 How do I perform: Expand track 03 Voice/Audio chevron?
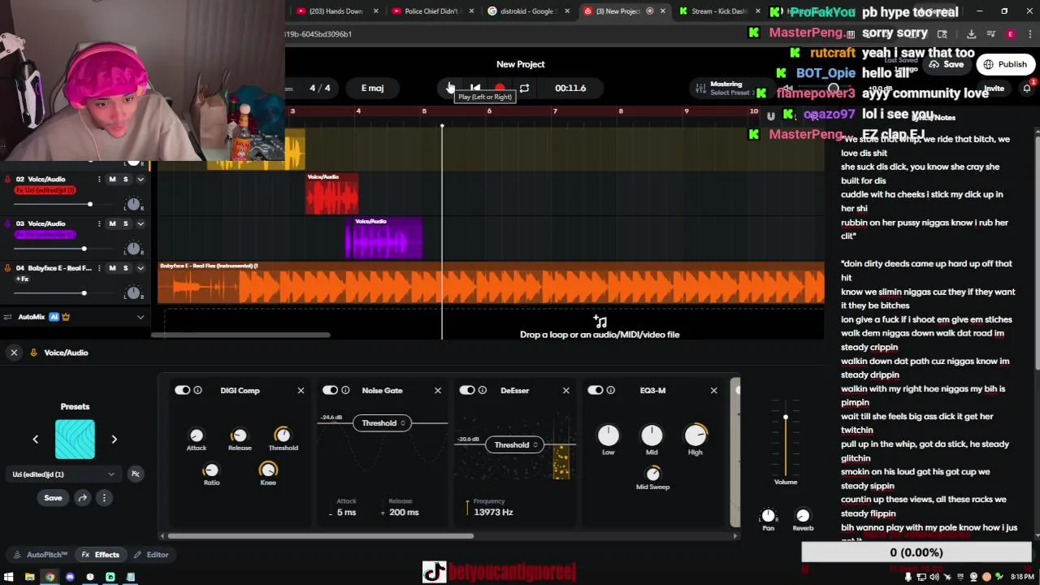pyautogui.click(x=141, y=223)
